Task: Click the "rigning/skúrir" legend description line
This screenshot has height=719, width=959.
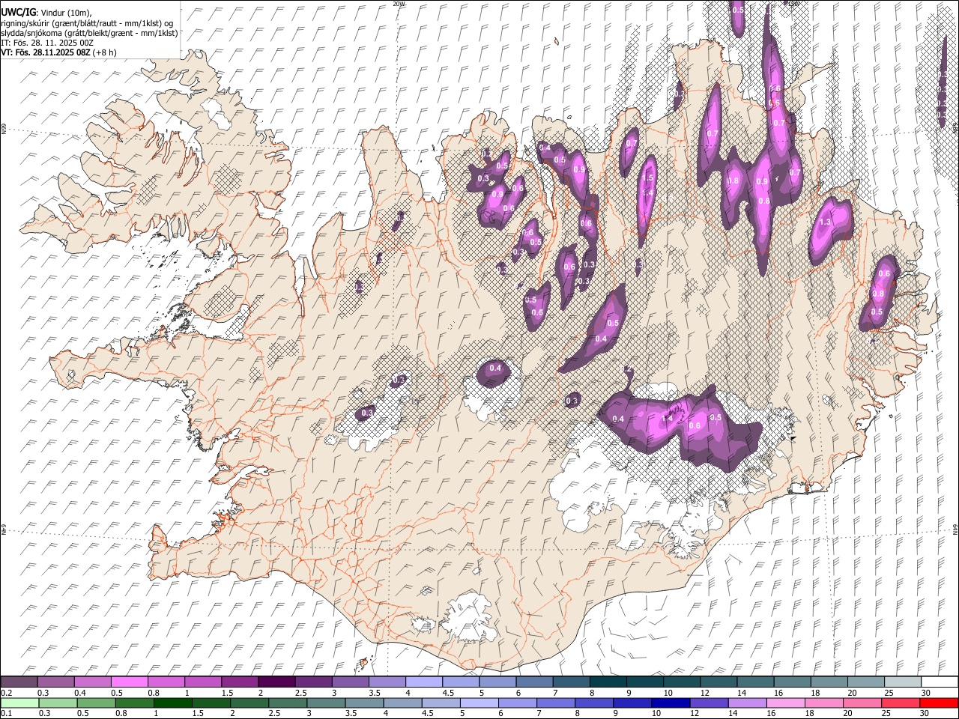Action: [88, 23]
